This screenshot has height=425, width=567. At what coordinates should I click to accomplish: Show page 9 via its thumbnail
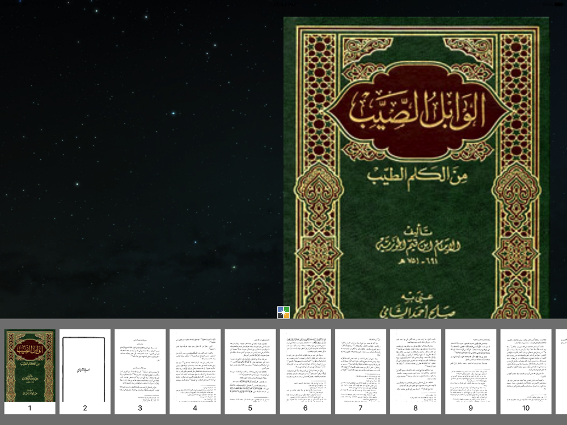tap(471, 371)
